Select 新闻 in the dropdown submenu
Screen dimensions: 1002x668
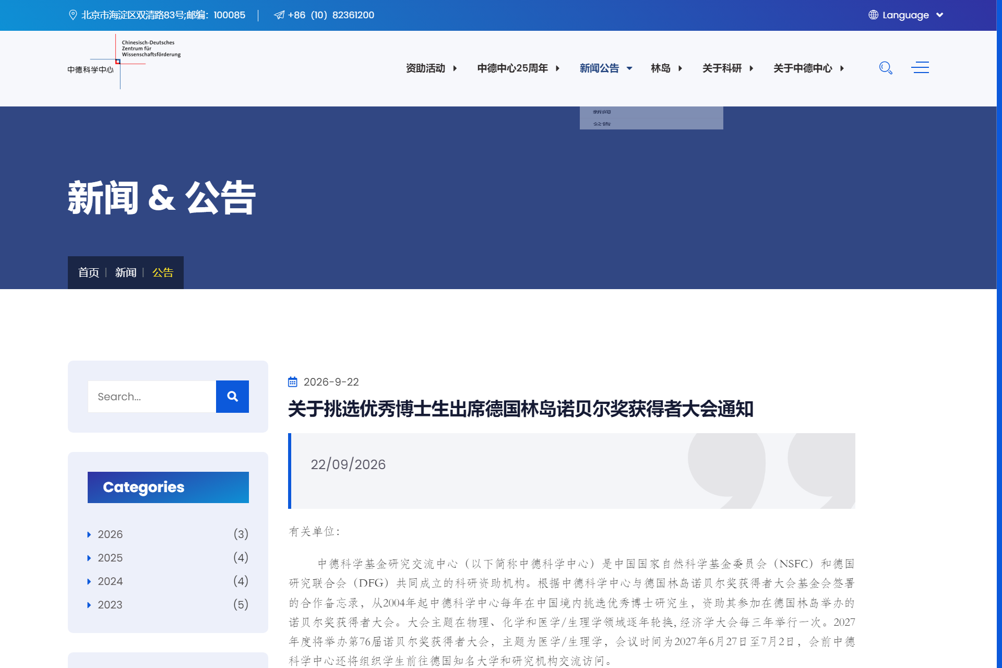click(602, 112)
